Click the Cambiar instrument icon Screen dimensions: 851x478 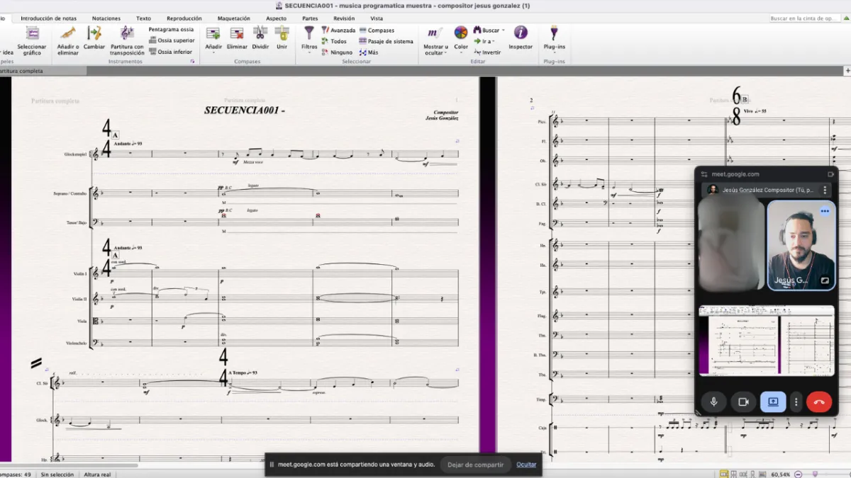[94, 34]
